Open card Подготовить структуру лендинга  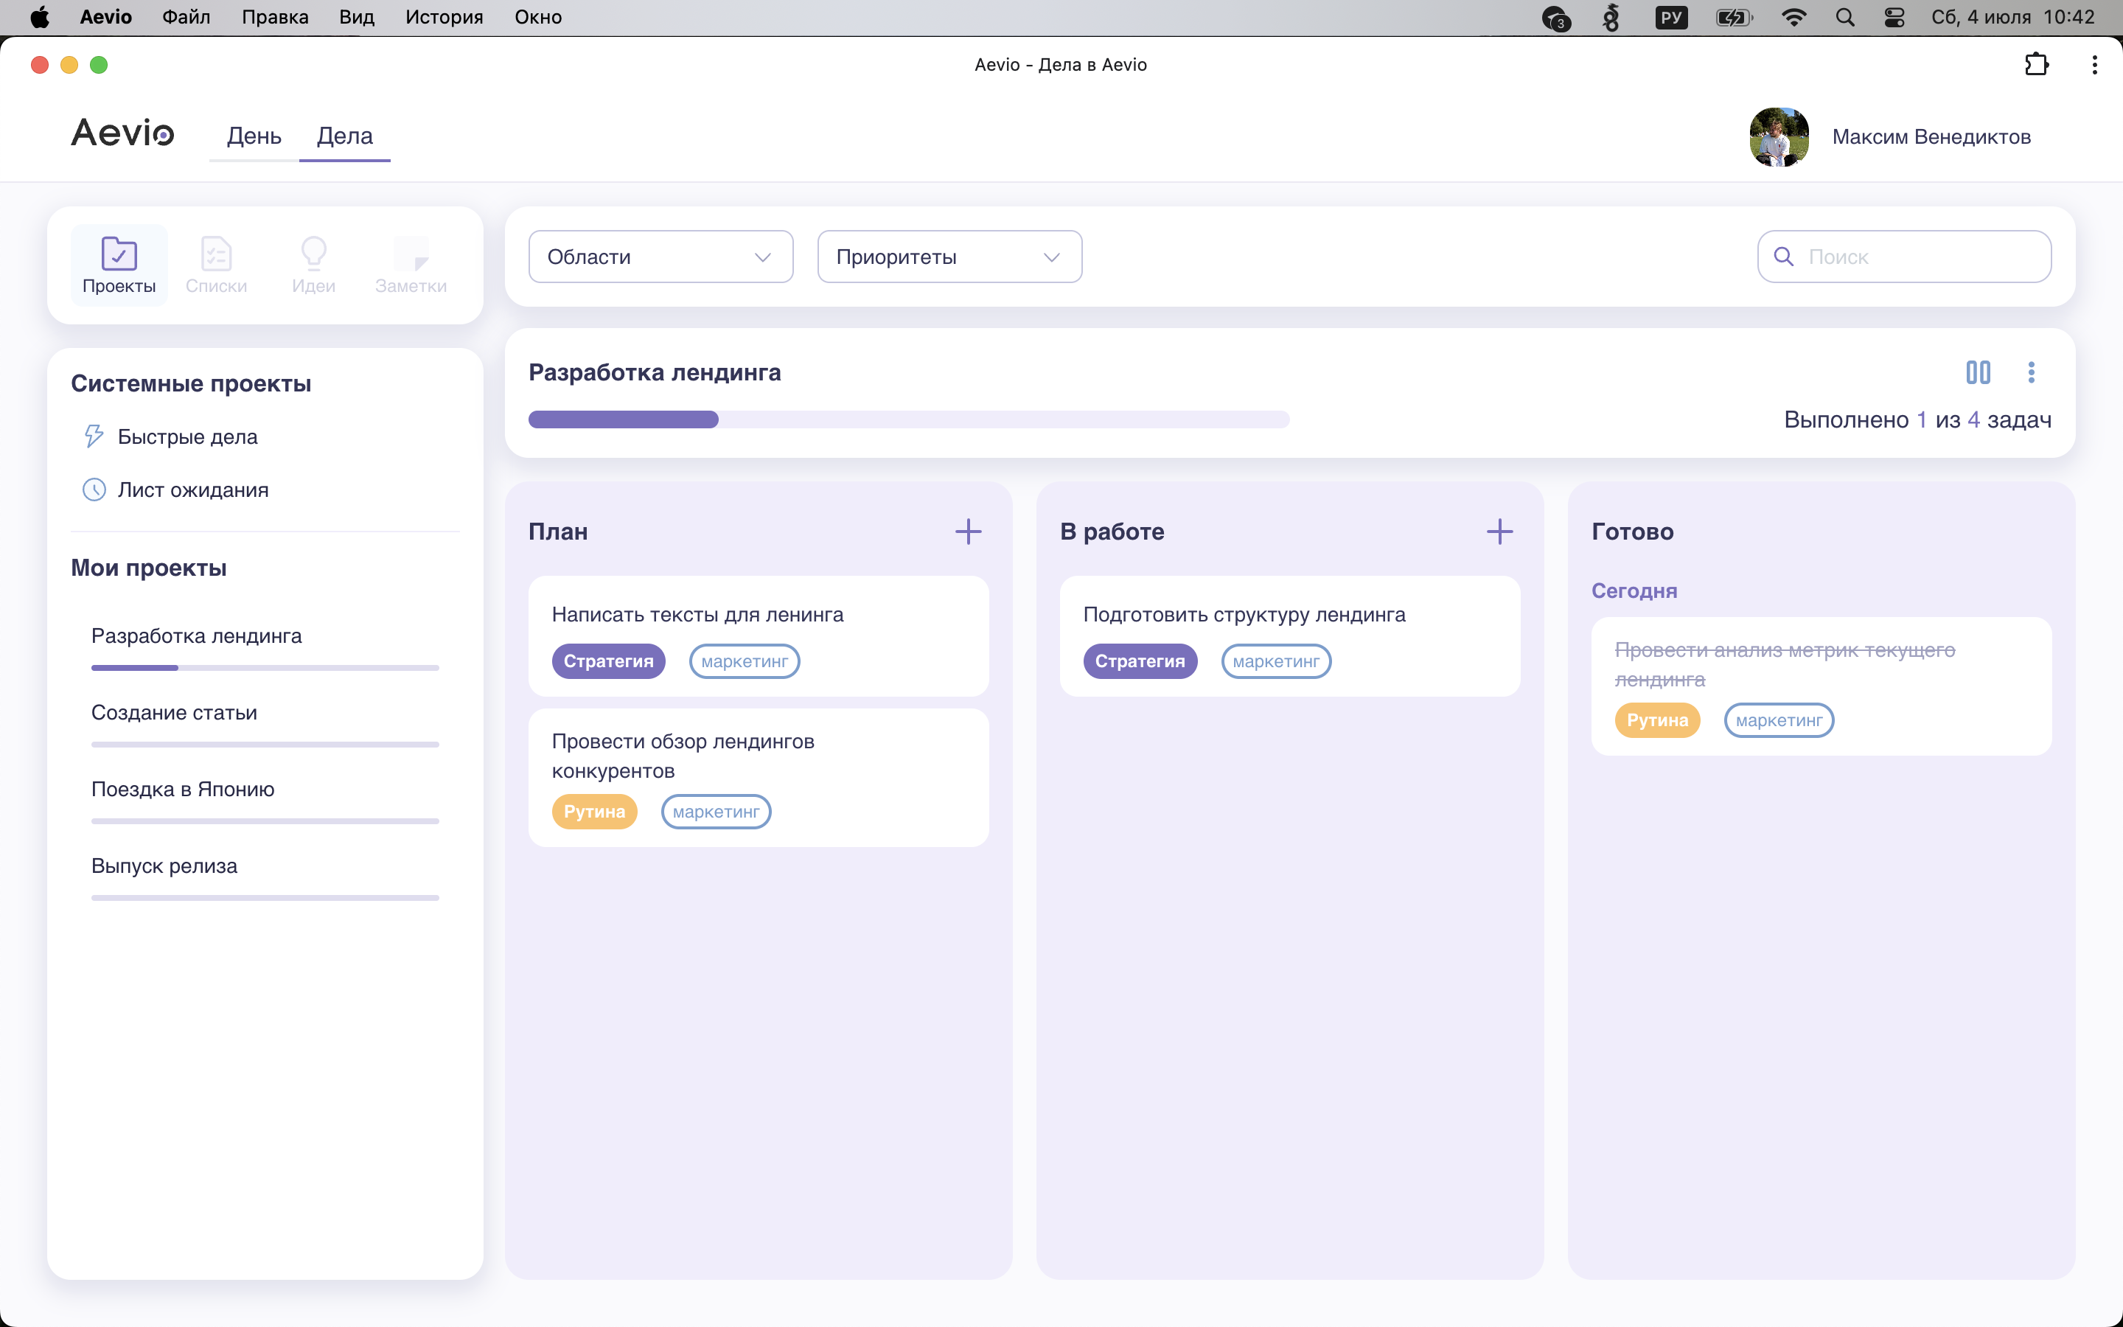point(1289,635)
